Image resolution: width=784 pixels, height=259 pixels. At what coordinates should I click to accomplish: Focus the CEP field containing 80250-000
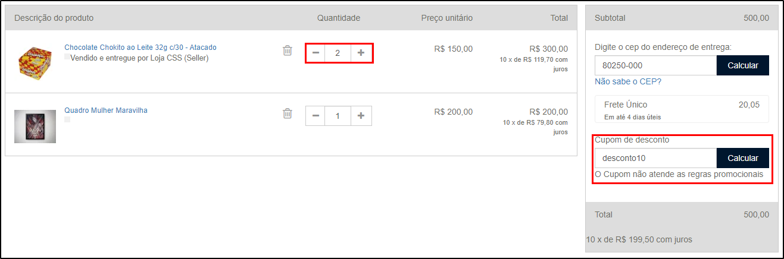tap(655, 65)
